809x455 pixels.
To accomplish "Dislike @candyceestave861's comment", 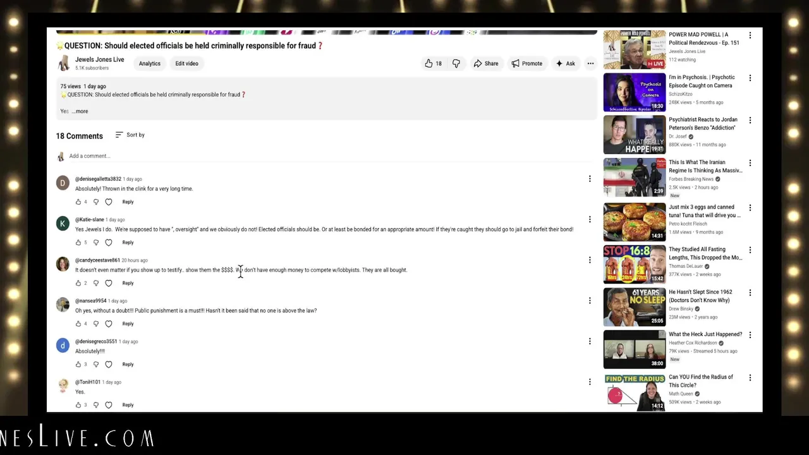I will pos(96,283).
